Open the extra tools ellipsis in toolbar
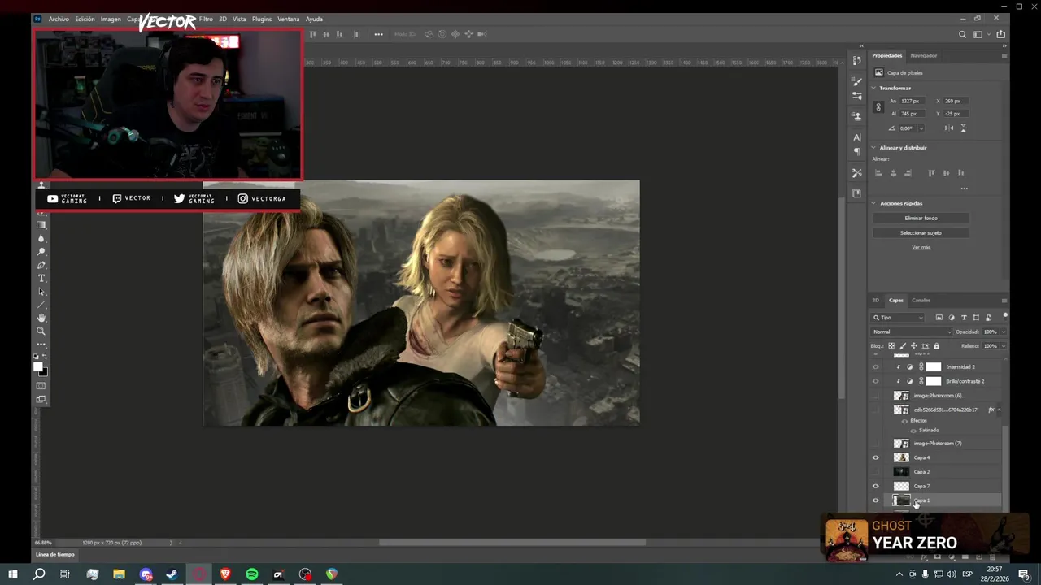The height and width of the screenshot is (585, 1041). coord(41,344)
